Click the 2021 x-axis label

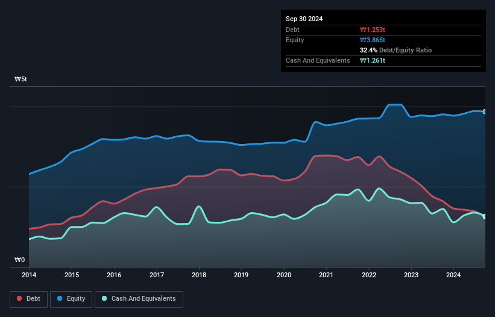[x=326, y=275]
